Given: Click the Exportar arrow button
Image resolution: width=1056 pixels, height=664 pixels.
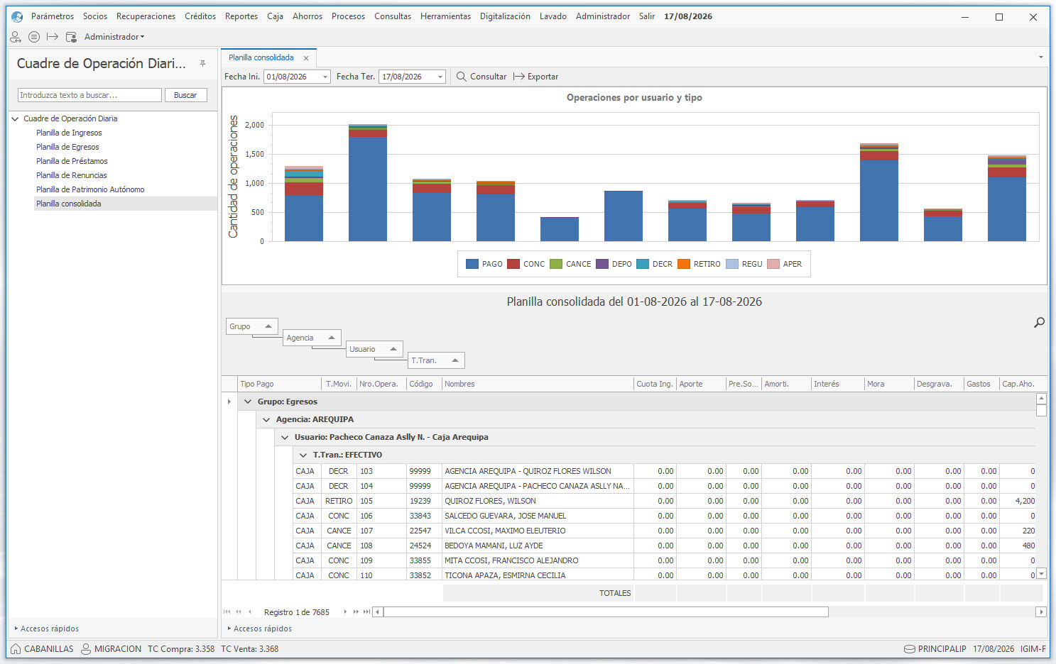Looking at the screenshot, I should pos(536,77).
